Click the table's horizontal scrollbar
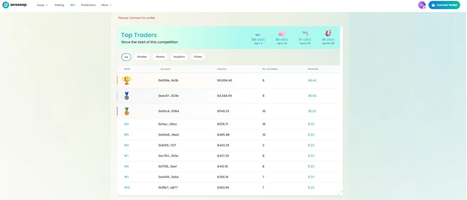This screenshot has height=200, width=467. click(229, 194)
